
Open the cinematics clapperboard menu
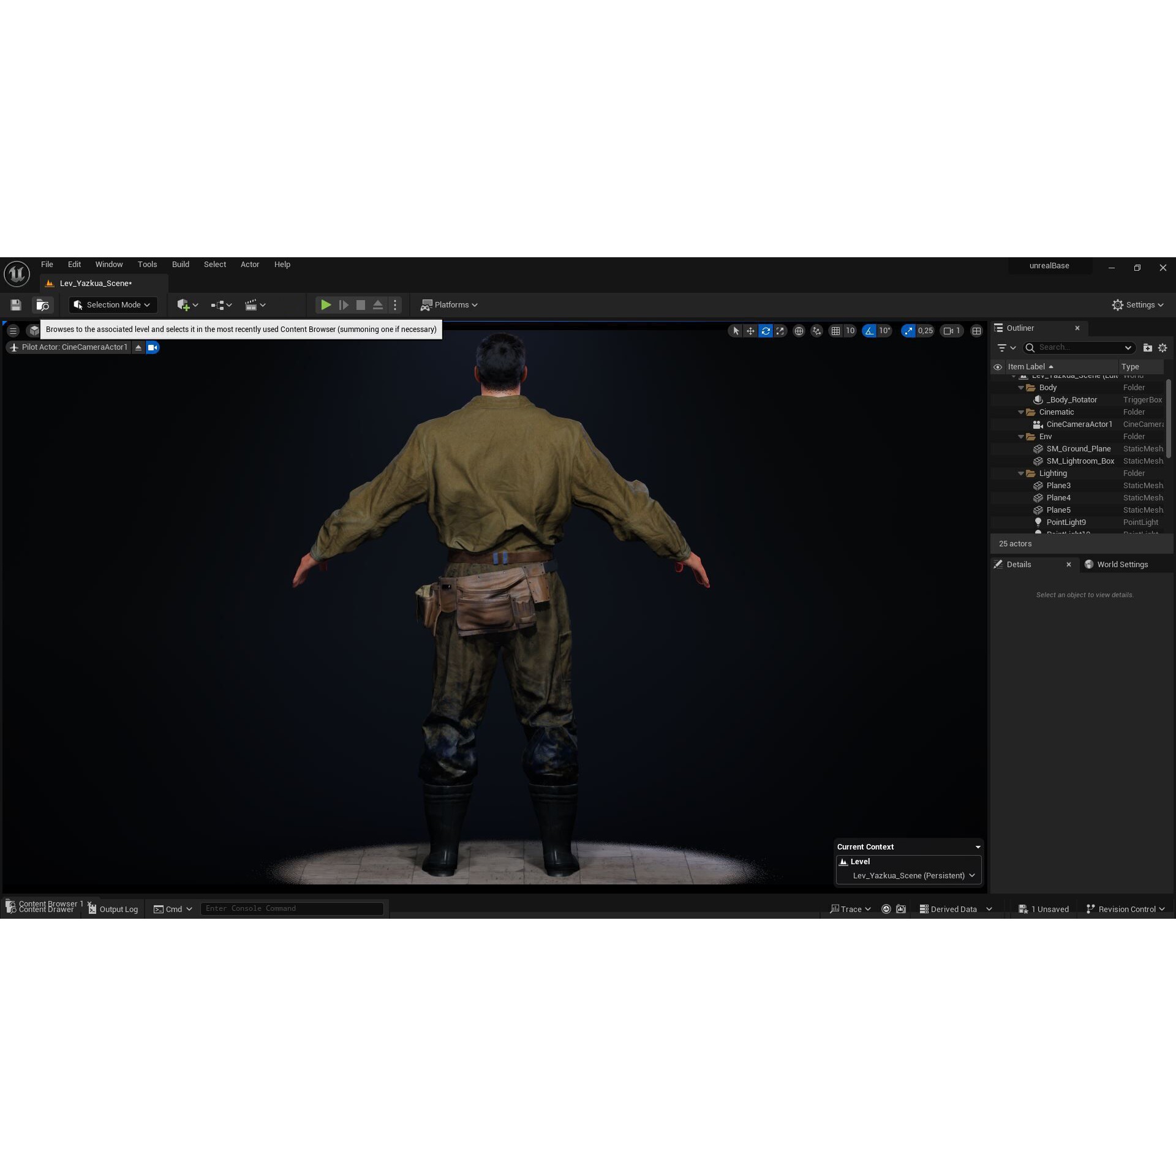[255, 304]
